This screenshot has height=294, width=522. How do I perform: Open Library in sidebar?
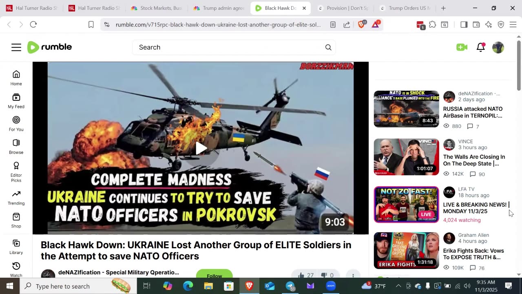click(x=16, y=247)
